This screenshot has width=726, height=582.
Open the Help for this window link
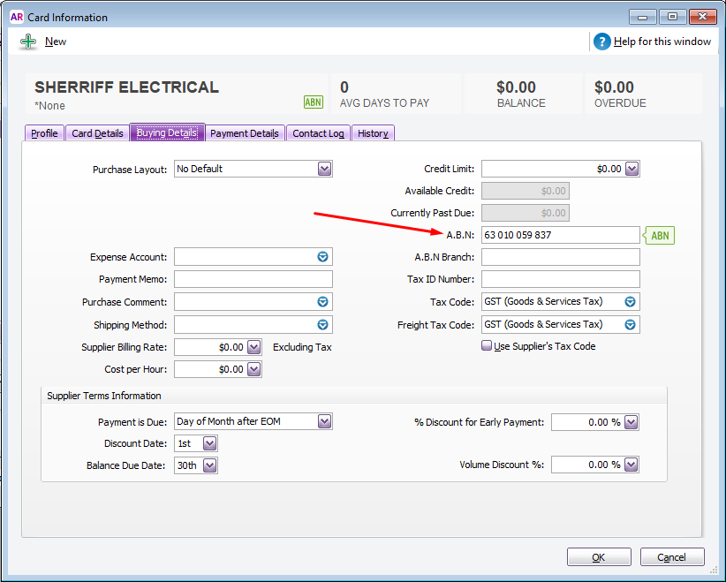(x=662, y=42)
